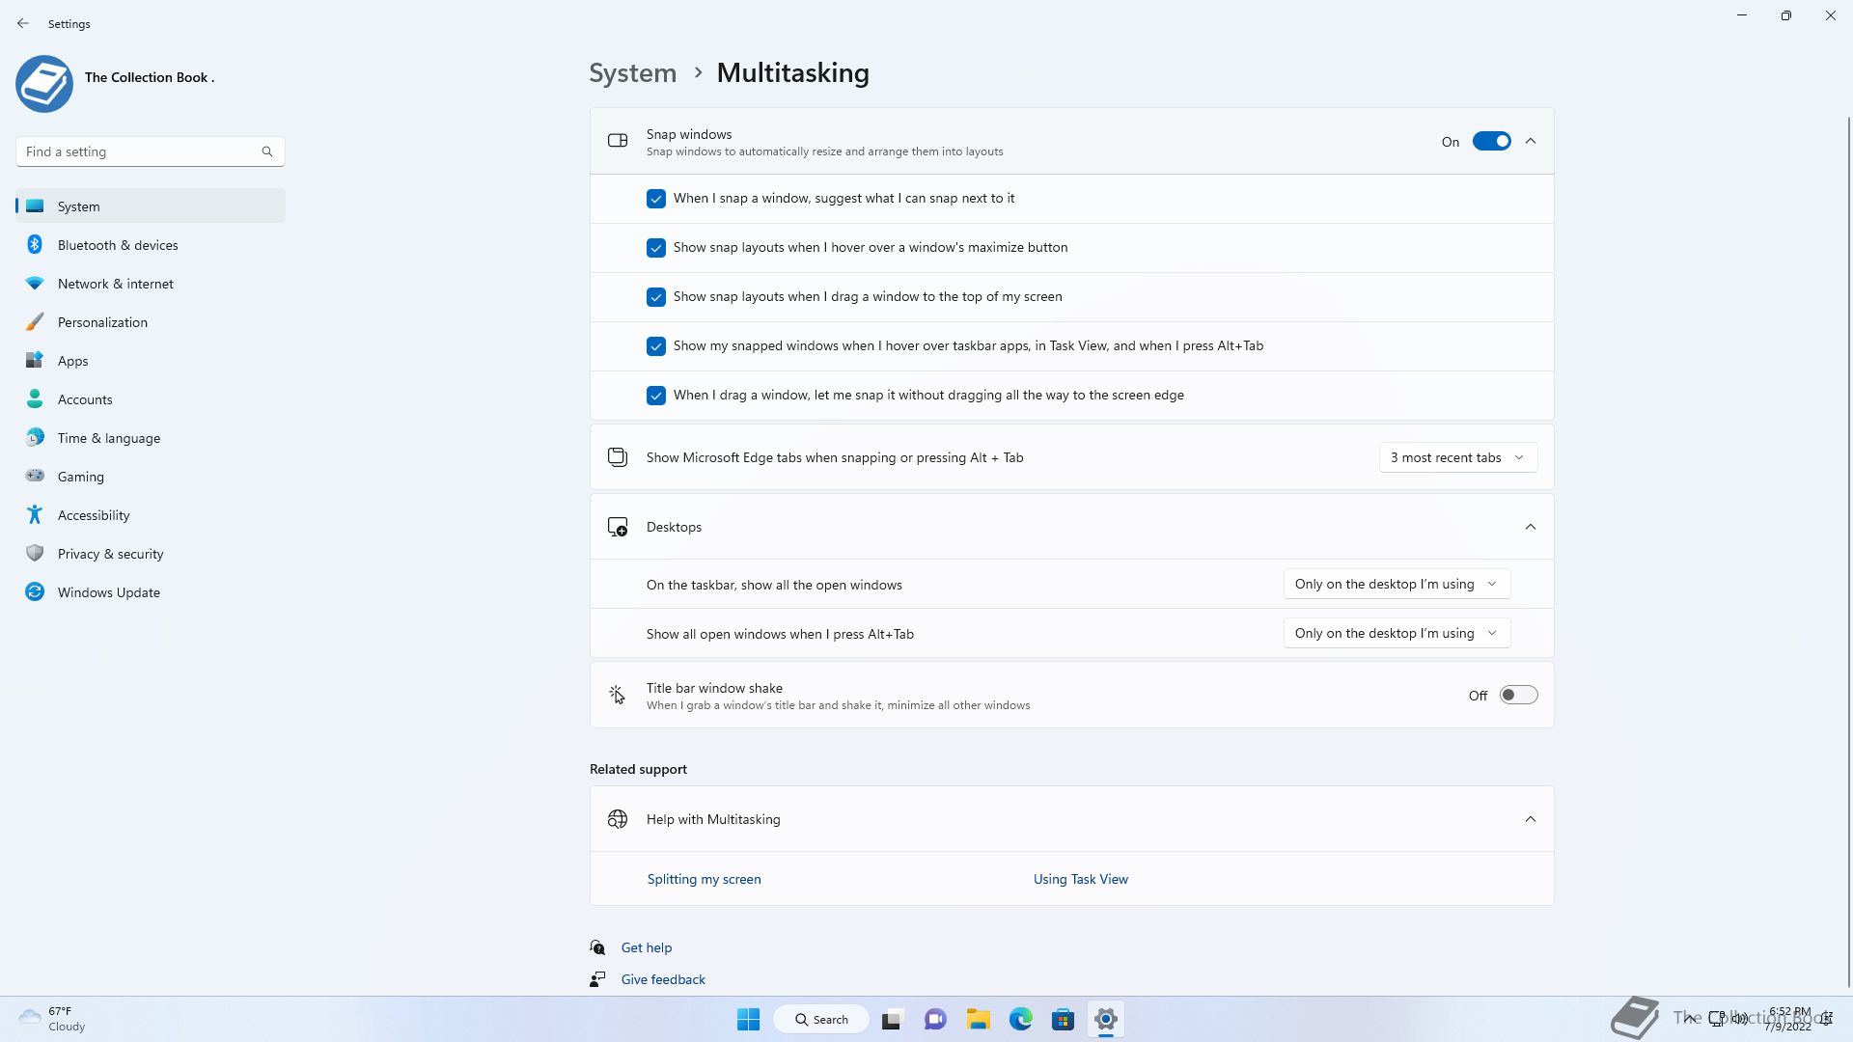
Task: Collapse the Desktops section chevron
Action: [x=1531, y=527]
